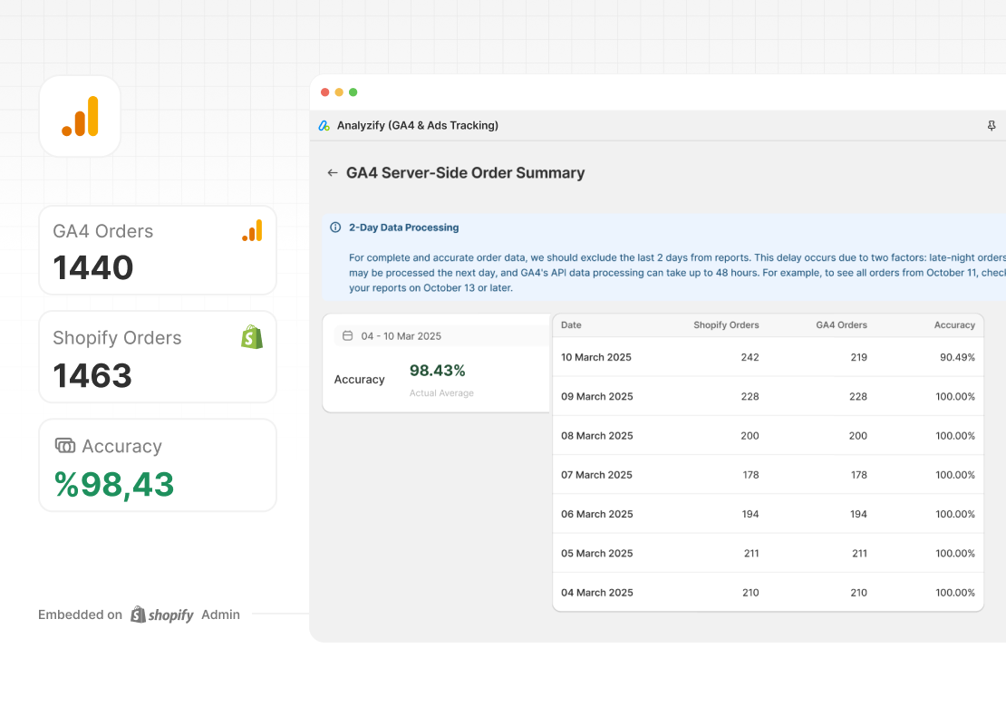Viewport: 1006px width, 716px height.
Task: Select the 10 March 2025 date cell
Action: tap(596, 357)
